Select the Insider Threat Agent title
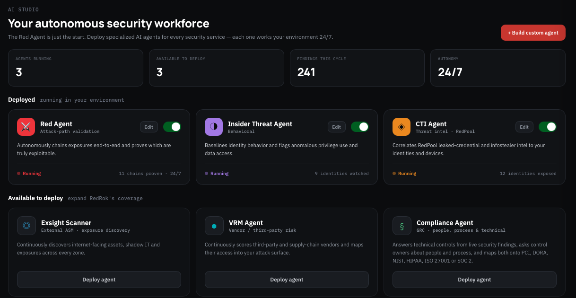The height and width of the screenshot is (298, 576). click(260, 124)
